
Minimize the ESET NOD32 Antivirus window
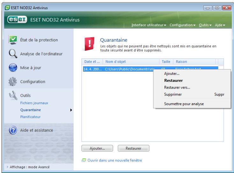(x=208, y=8)
